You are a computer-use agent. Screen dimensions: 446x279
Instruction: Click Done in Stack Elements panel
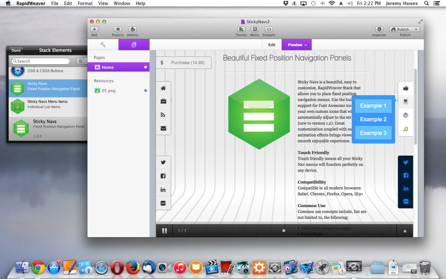pyautogui.click(x=16, y=51)
